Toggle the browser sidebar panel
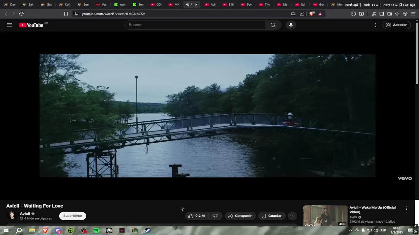The image size is (419, 235). (382, 14)
